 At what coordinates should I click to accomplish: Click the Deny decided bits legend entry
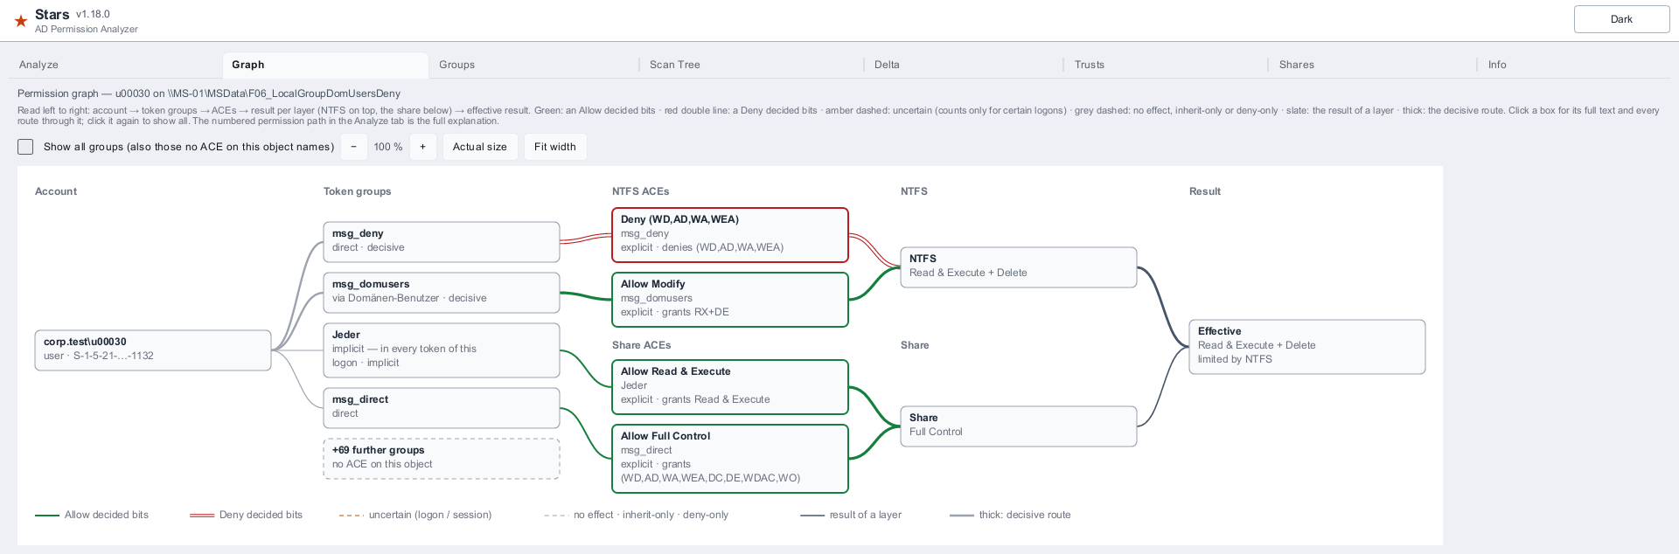247,515
